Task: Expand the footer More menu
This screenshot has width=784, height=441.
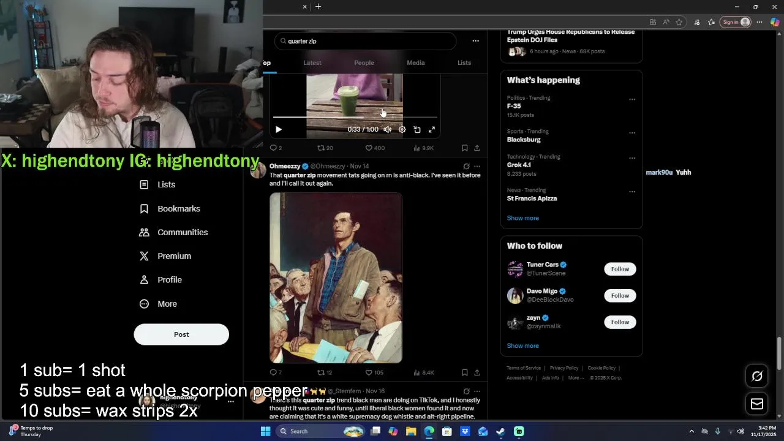Action: [x=575, y=378]
